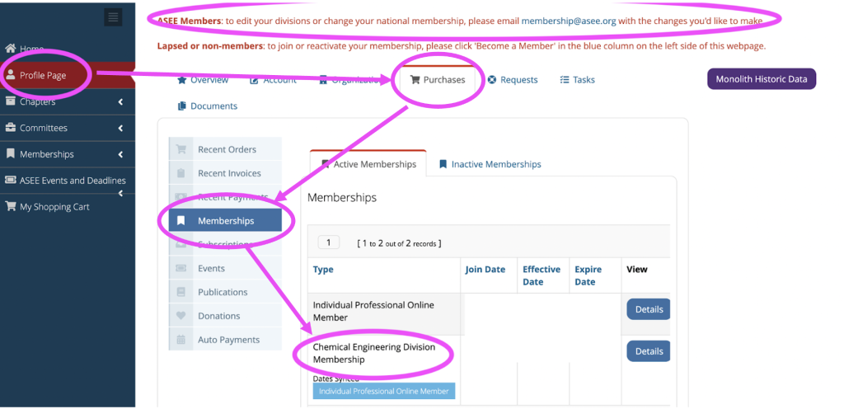Click the My Shopping Cart icon

10,206
